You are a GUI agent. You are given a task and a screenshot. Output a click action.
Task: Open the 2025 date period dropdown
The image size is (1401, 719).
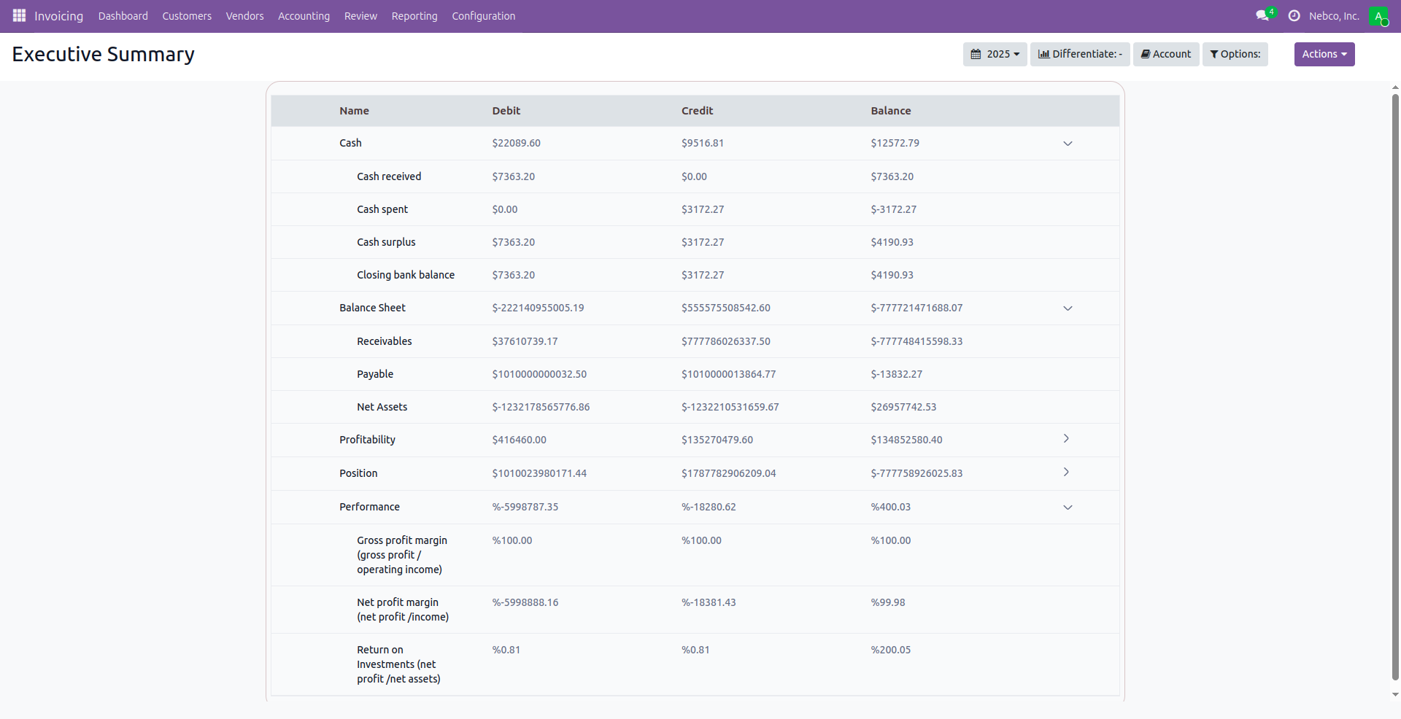(x=995, y=54)
